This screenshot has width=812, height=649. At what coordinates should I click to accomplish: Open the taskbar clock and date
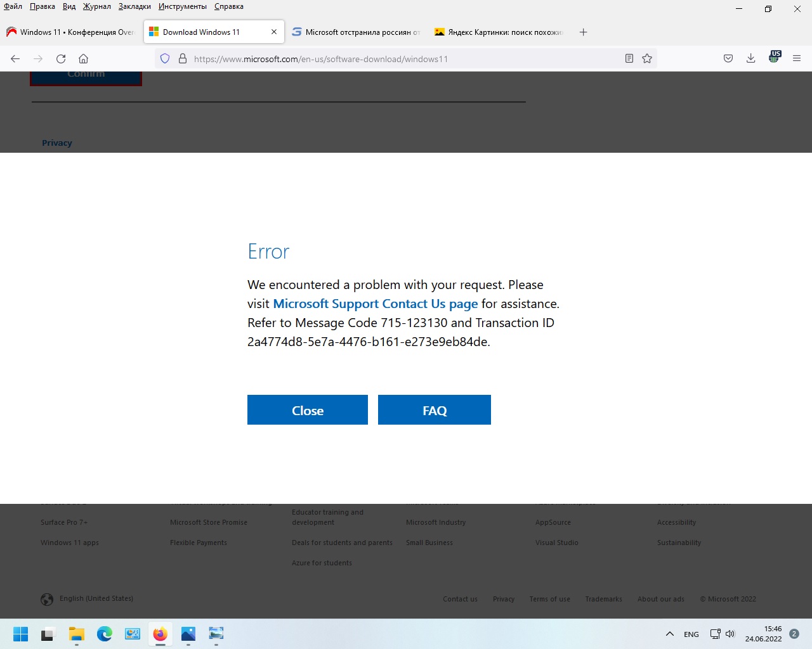pos(763,634)
